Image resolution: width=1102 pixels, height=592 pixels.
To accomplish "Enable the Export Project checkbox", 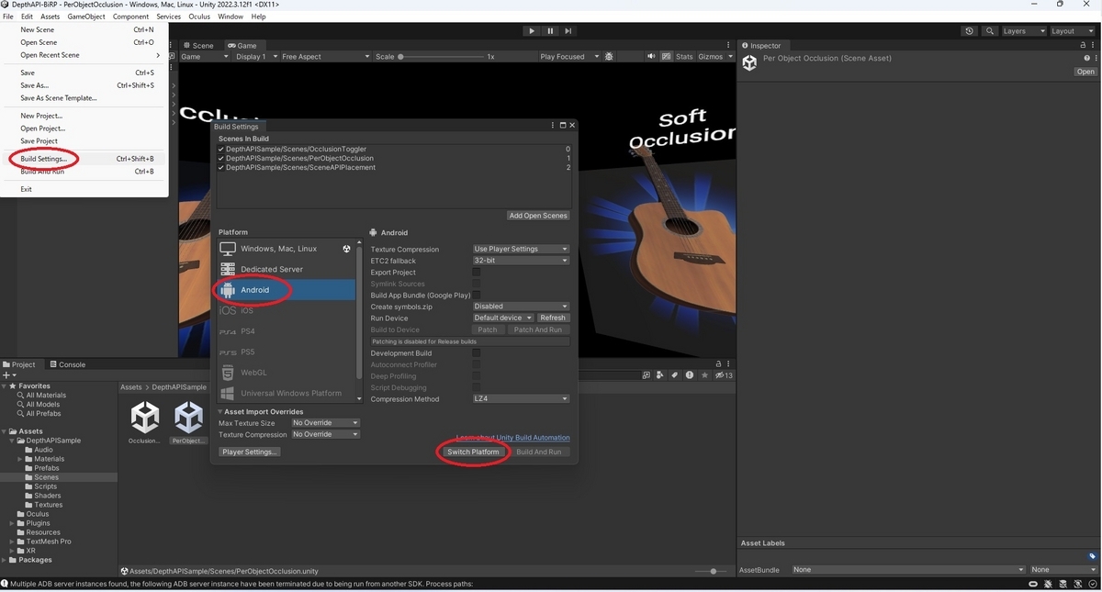I will 476,272.
